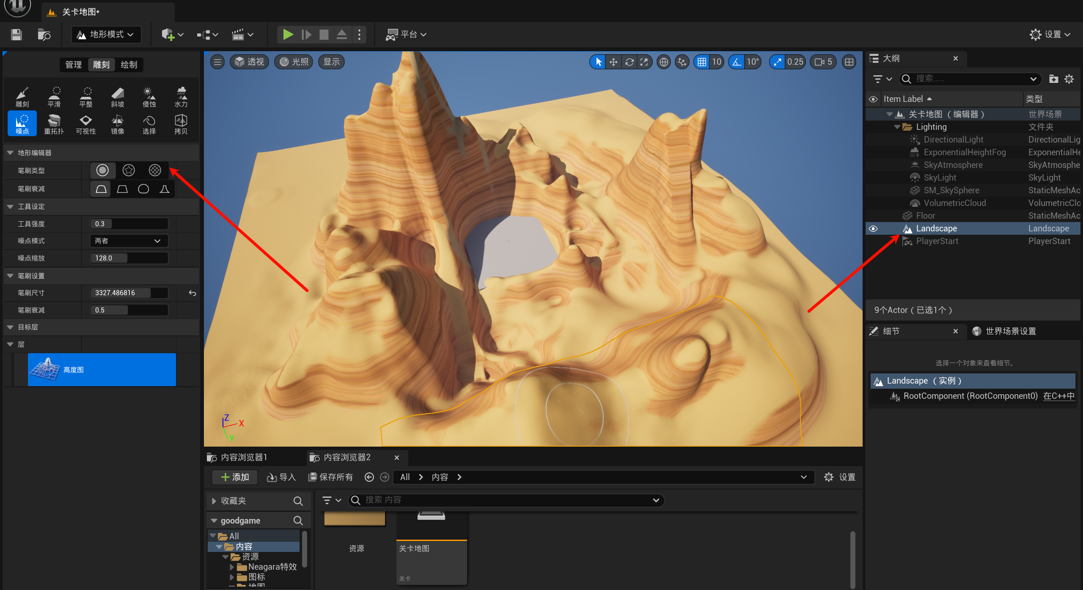Switch to 内容浏览器1 tab
The image size is (1083, 590).
click(x=243, y=457)
